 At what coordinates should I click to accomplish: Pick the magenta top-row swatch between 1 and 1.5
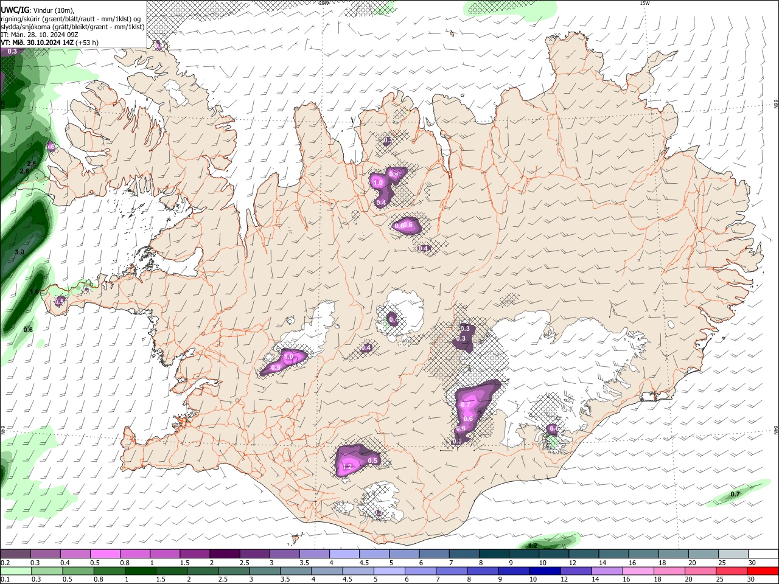pos(164,554)
